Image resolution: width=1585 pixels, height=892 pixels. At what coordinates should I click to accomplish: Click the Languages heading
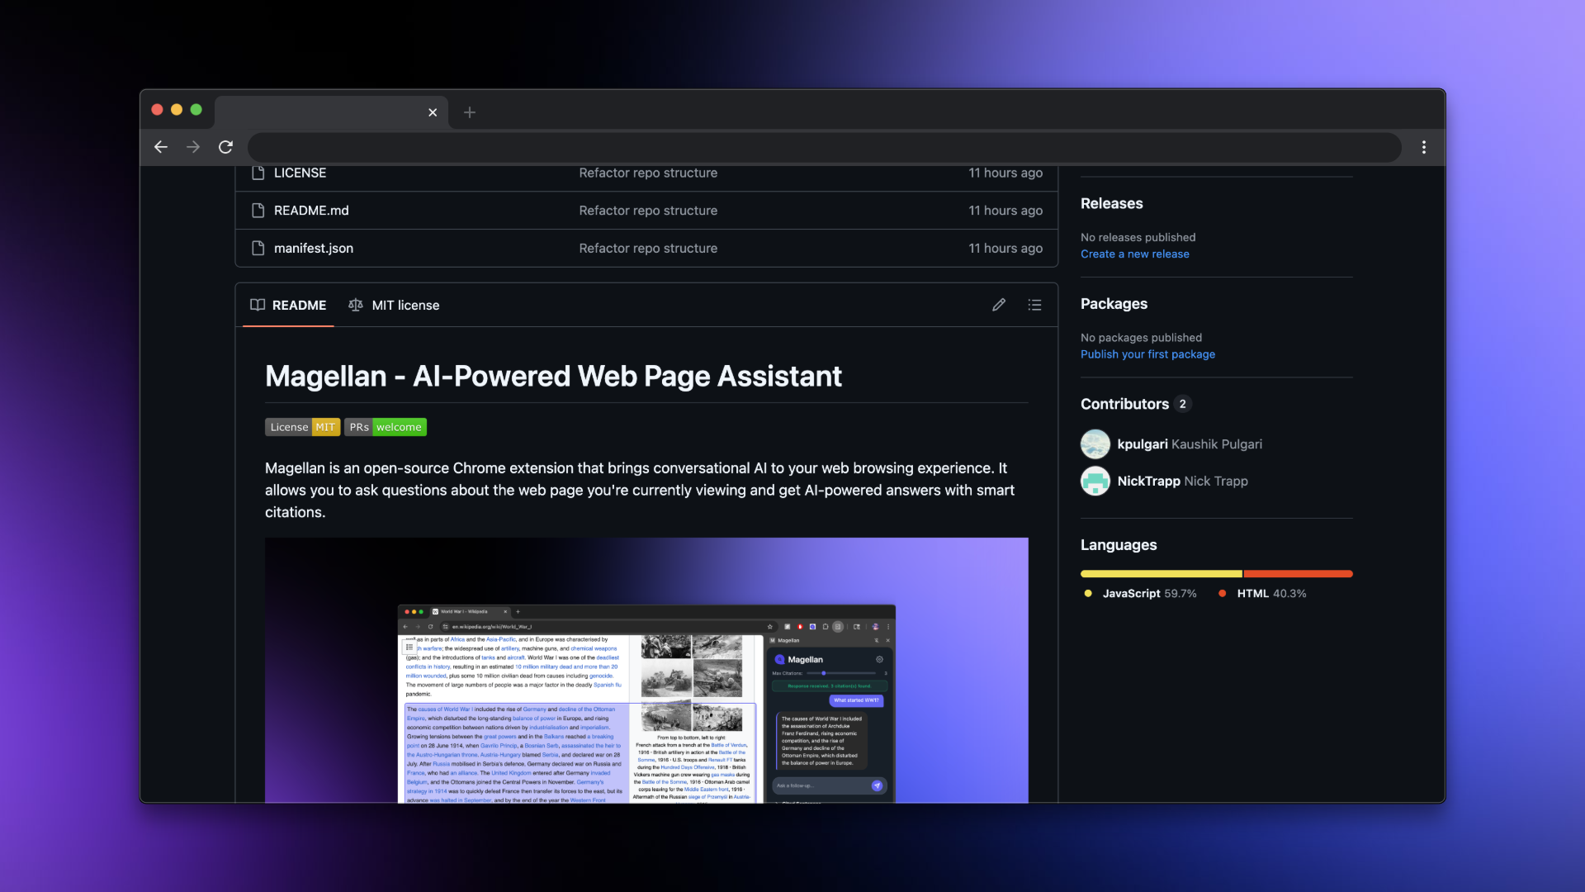pos(1119,545)
